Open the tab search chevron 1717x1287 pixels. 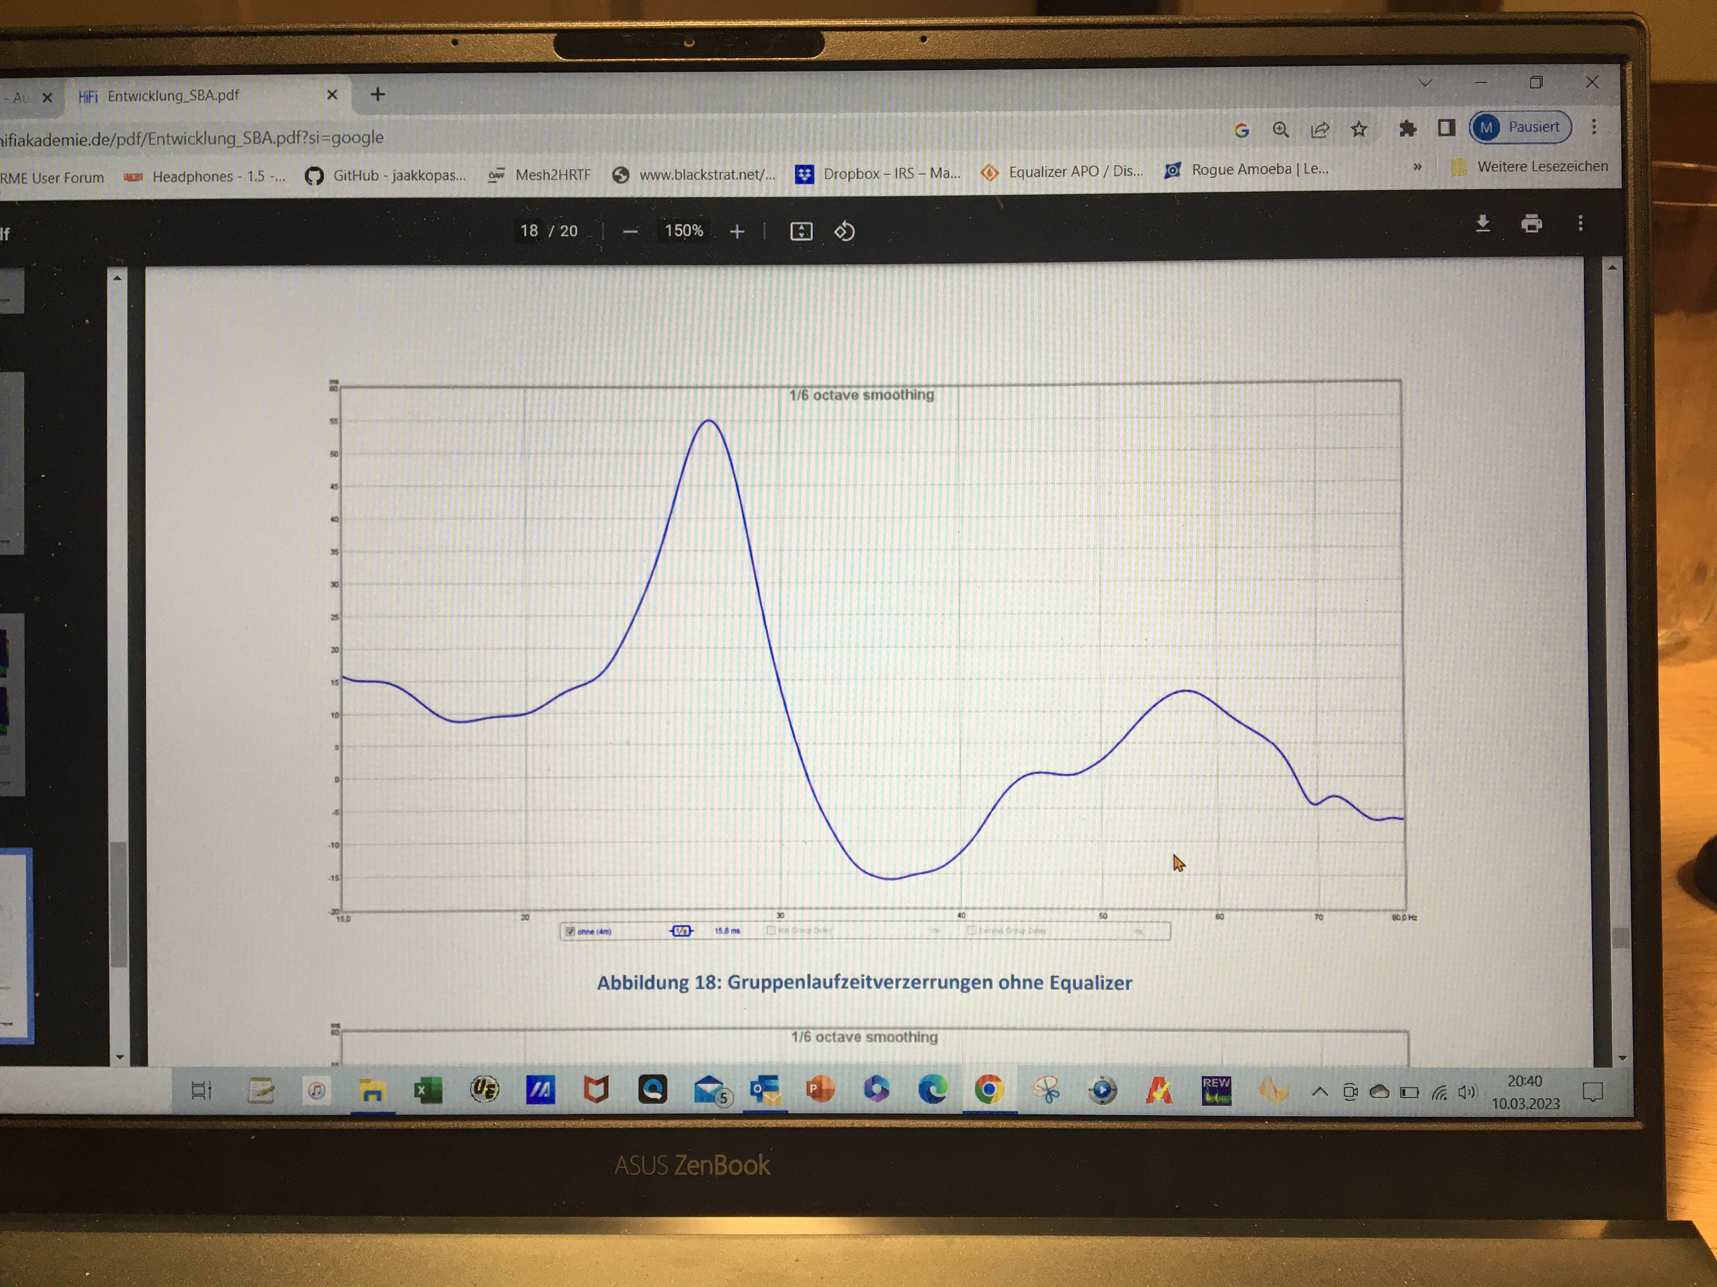[1425, 82]
